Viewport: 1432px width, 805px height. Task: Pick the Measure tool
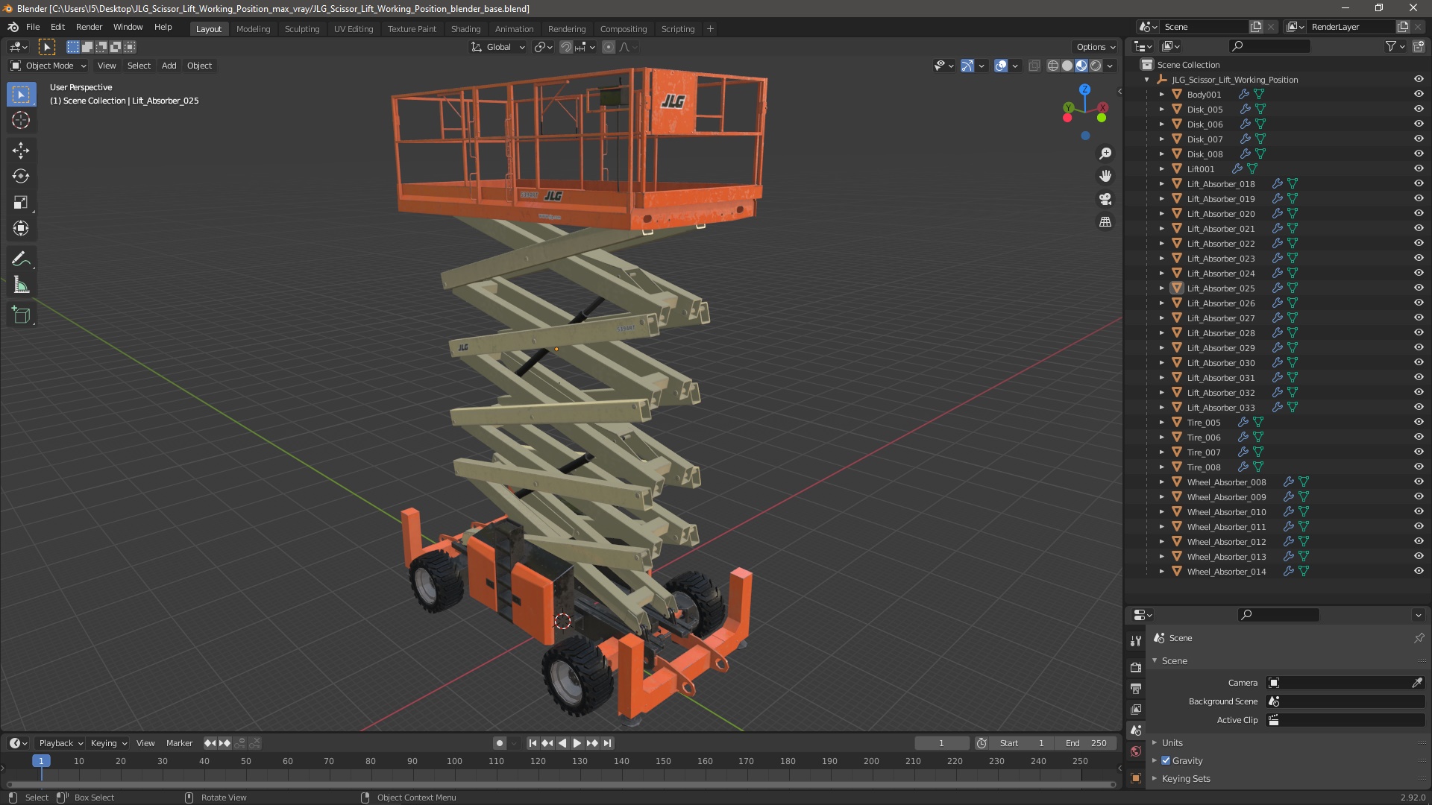click(x=21, y=285)
